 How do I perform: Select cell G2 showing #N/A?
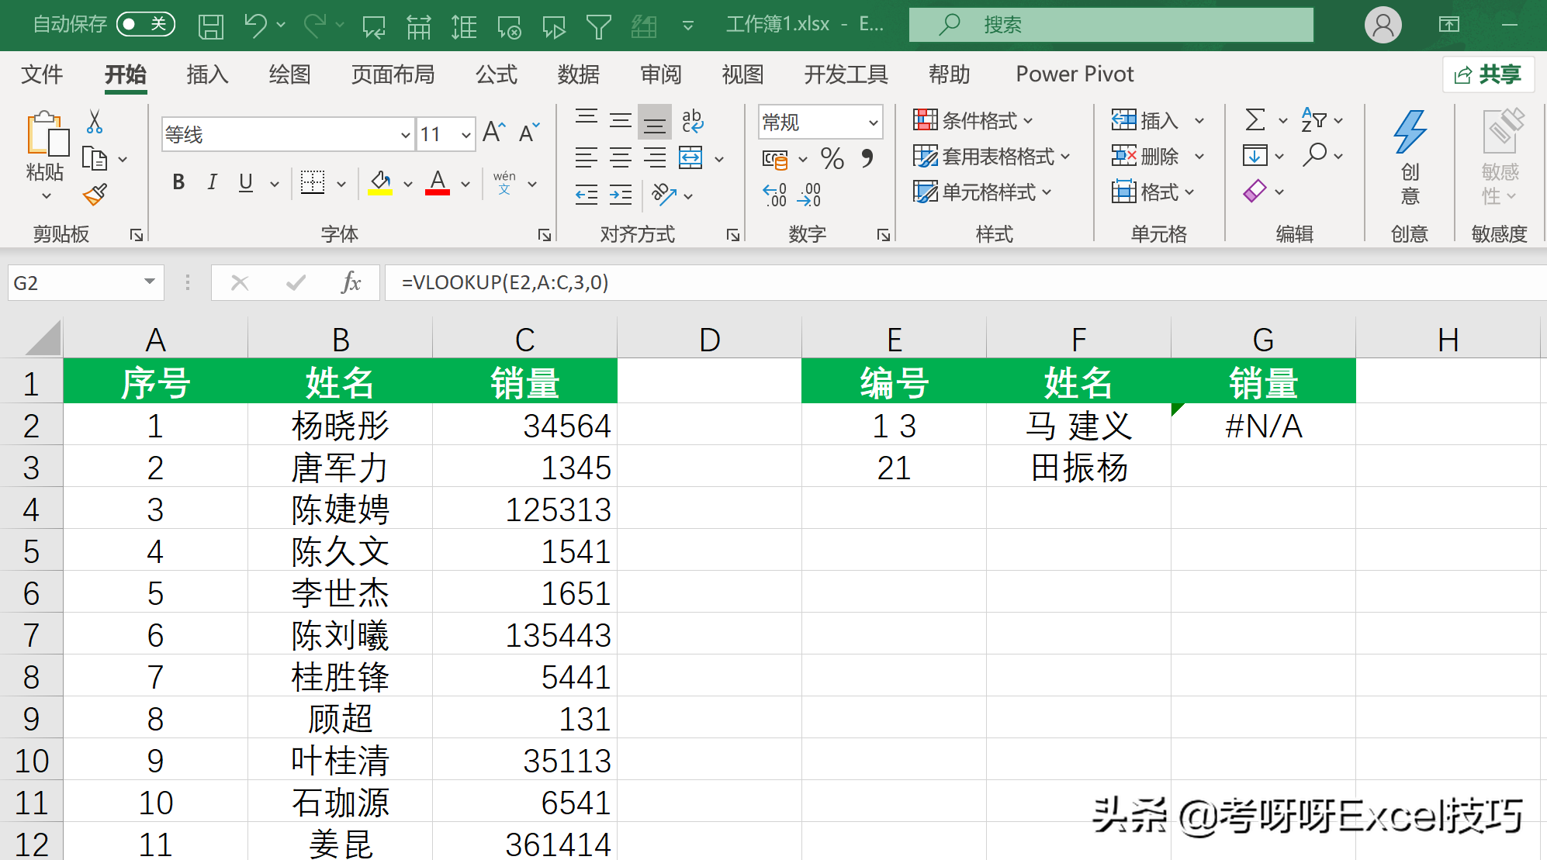(1262, 426)
